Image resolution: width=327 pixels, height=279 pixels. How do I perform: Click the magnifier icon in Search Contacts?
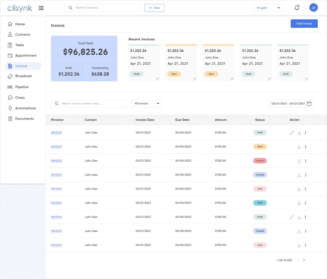71,8
